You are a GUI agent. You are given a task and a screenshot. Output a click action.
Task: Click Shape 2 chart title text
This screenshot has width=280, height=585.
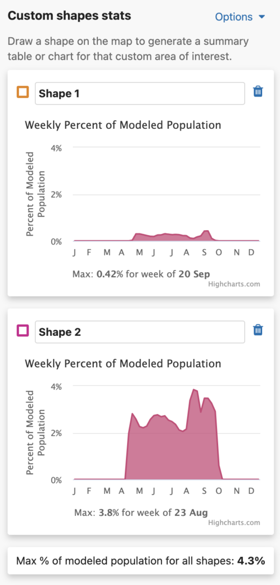click(x=123, y=363)
